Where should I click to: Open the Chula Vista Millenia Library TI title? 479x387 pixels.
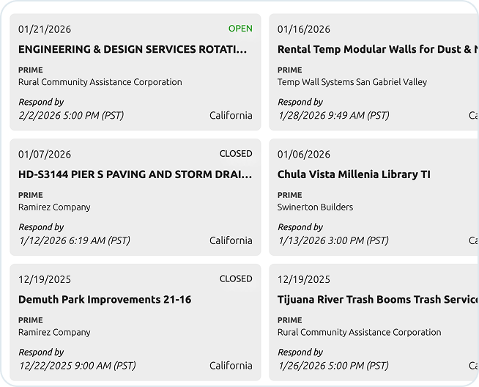[x=354, y=174]
